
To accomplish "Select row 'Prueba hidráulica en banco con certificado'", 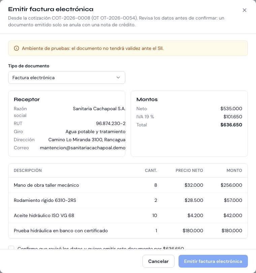I will point(128,231).
